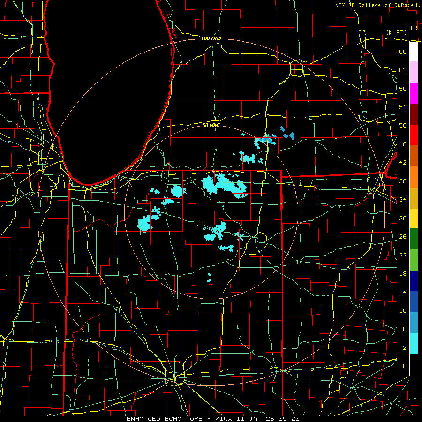Pick the 34 legend number
This screenshot has width=422, height=422.
click(x=403, y=200)
